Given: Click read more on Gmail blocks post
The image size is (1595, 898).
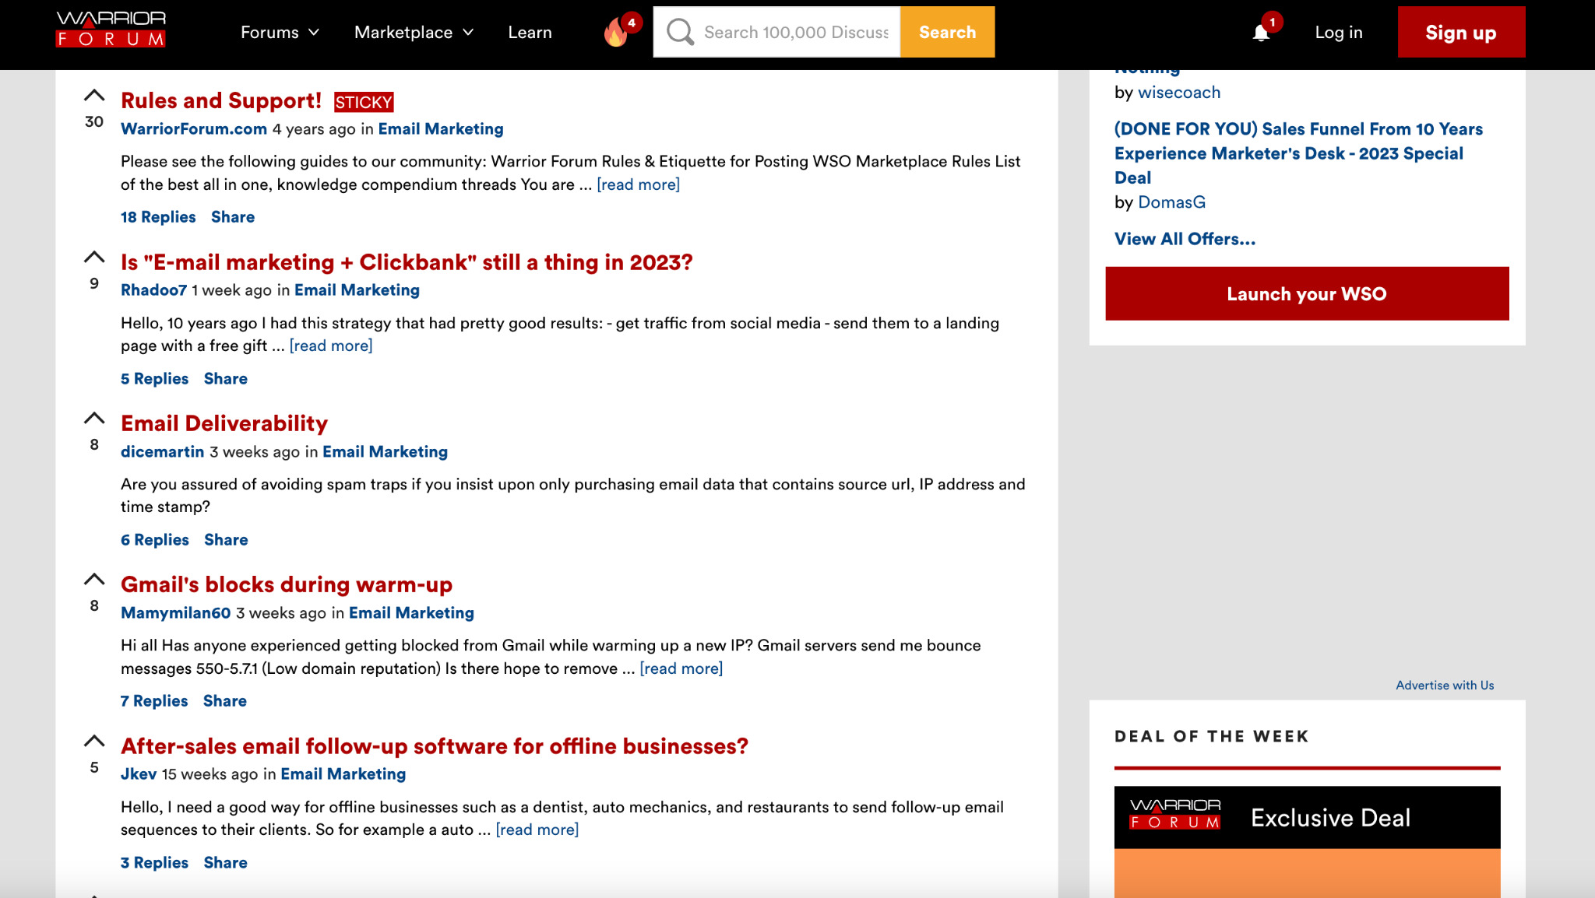Looking at the screenshot, I should [680, 668].
